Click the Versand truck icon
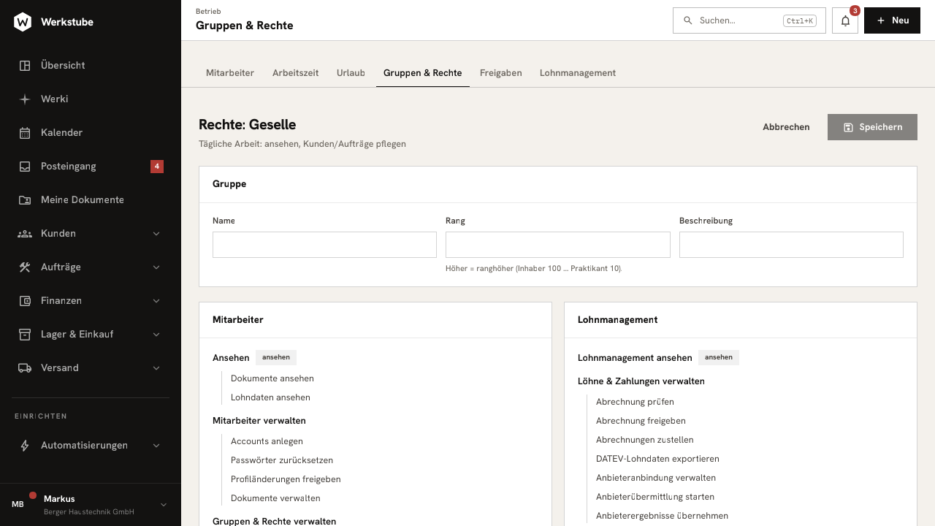Viewport: 935px width, 526px height. click(25, 368)
